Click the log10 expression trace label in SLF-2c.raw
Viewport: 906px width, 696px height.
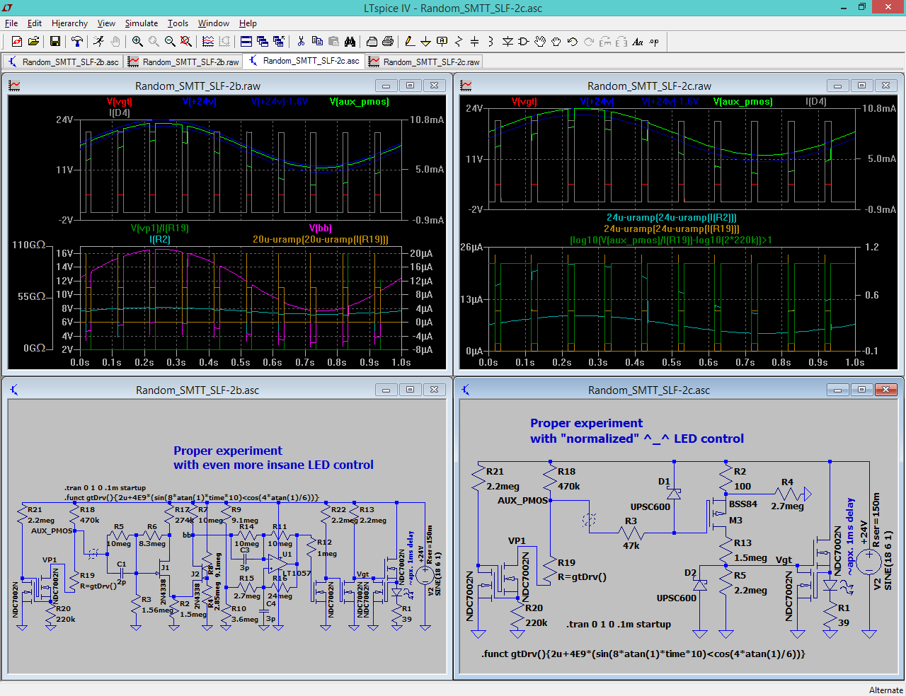point(671,240)
